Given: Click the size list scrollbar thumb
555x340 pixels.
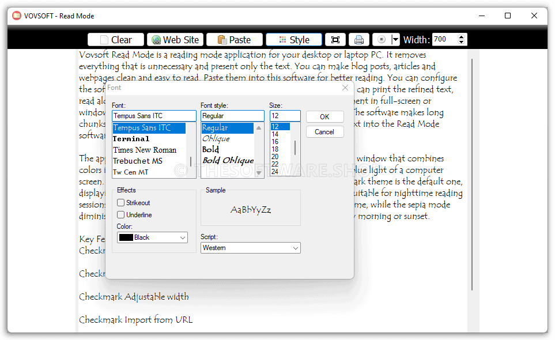Looking at the screenshot, I should (295, 148).
